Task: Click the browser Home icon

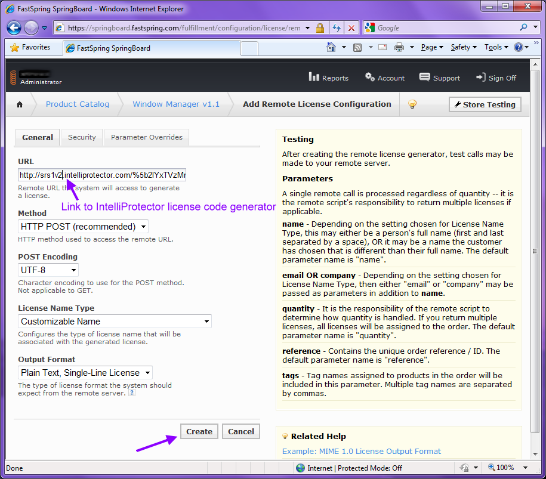Action: tap(331, 47)
